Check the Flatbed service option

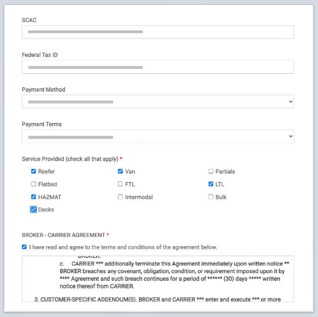click(34, 184)
